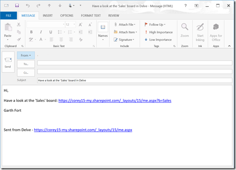Open the Sent from Delve me.aspx link
Image resolution: width=236 pixels, height=170 pixels.
coord(83,130)
